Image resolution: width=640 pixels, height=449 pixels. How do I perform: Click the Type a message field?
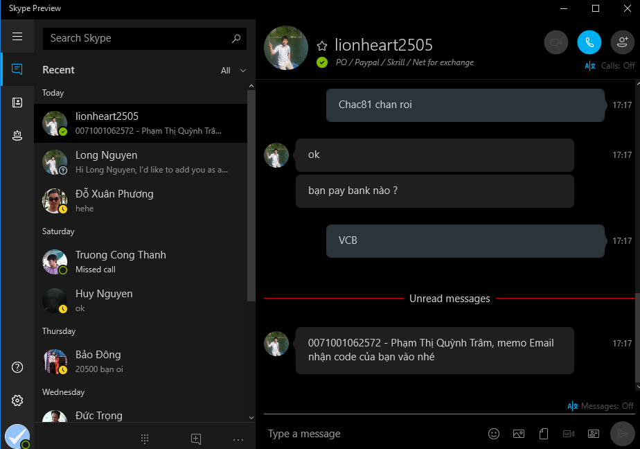pyautogui.click(x=371, y=434)
